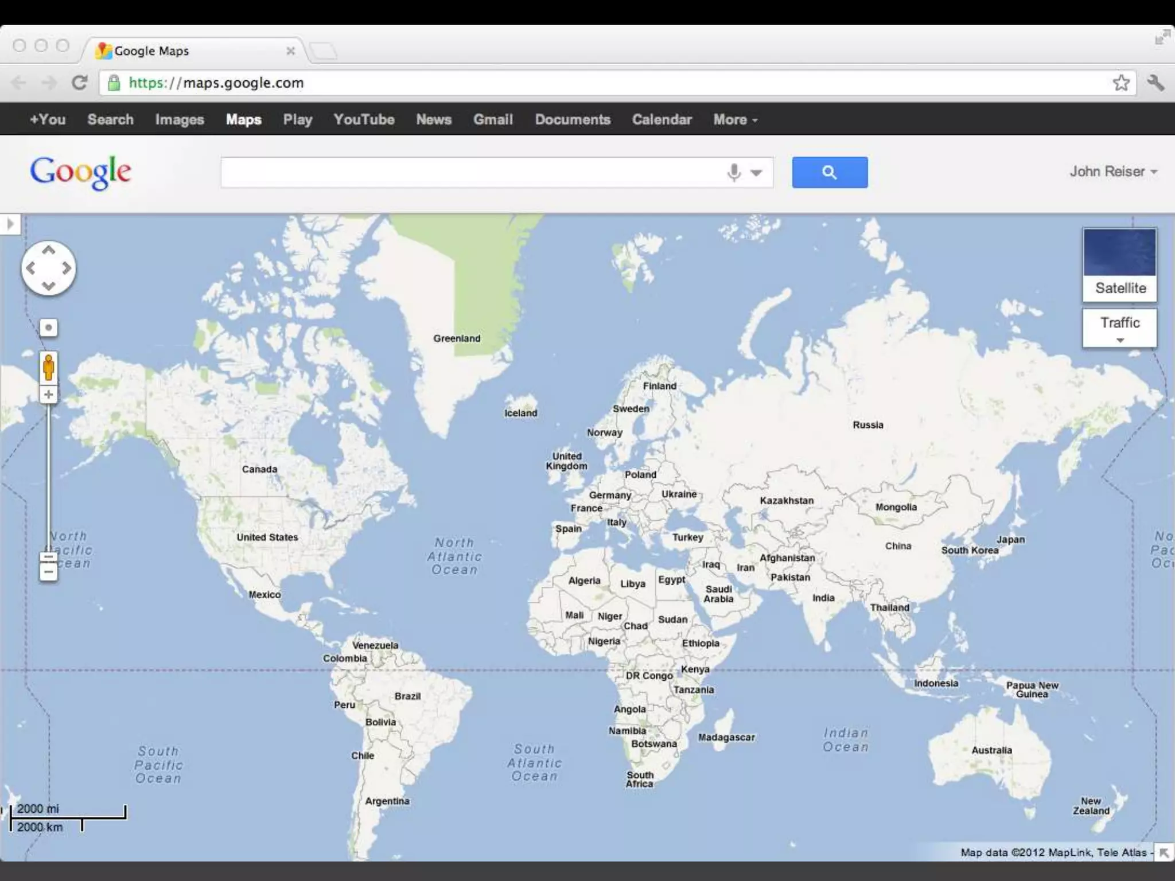Switch to Satellite view
Image resolution: width=1175 pixels, height=881 pixels.
click(1119, 265)
